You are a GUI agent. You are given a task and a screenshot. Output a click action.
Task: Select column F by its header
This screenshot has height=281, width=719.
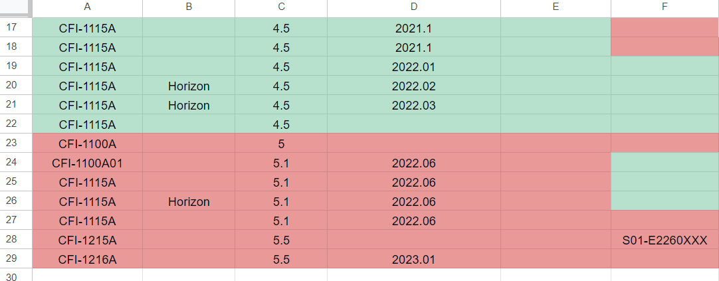(665, 7)
